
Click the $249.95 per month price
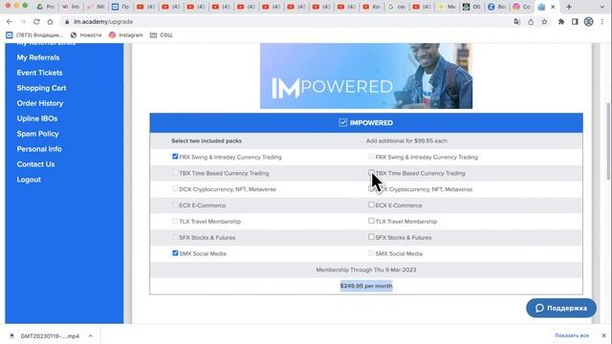pos(366,286)
